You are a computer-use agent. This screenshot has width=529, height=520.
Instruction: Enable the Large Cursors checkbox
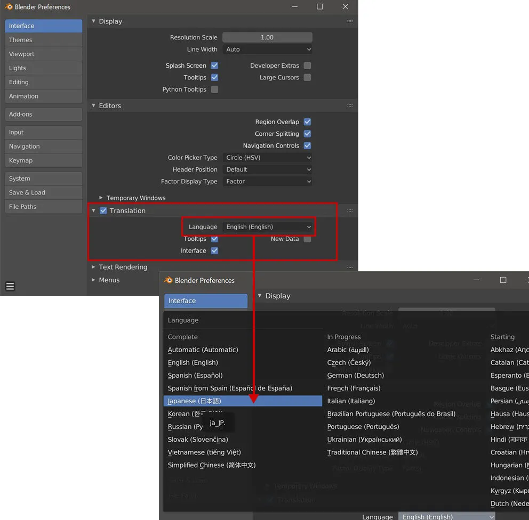click(307, 77)
